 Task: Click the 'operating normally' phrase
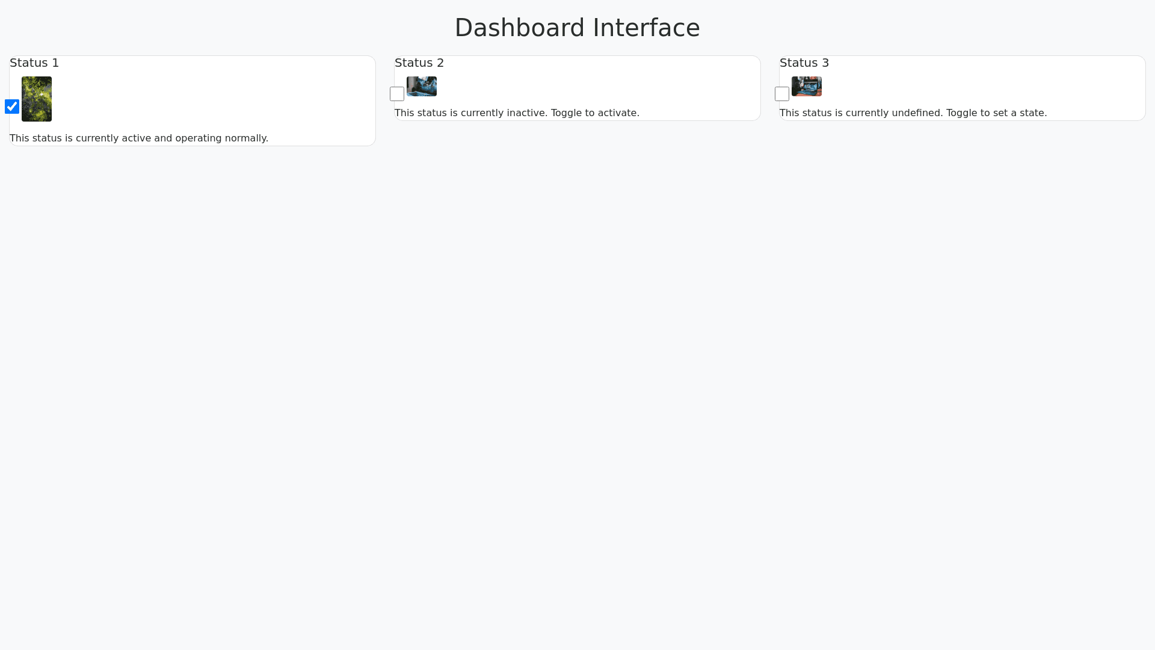[221, 138]
